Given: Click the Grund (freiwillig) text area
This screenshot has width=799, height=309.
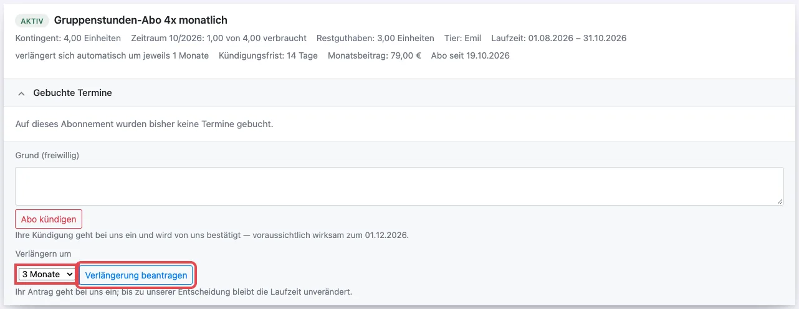Looking at the screenshot, I should tap(399, 186).
